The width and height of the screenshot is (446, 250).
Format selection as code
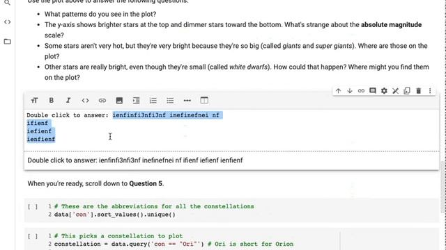pyautogui.click(x=85, y=100)
